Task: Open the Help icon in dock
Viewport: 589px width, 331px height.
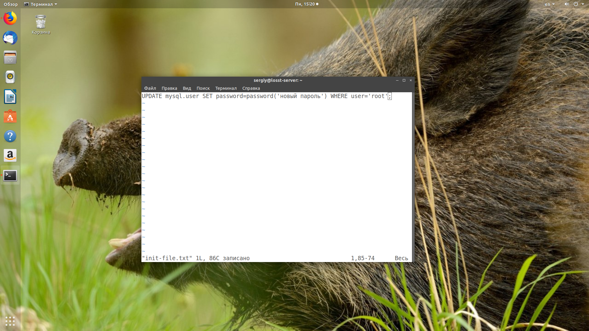Action: click(10, 136)
